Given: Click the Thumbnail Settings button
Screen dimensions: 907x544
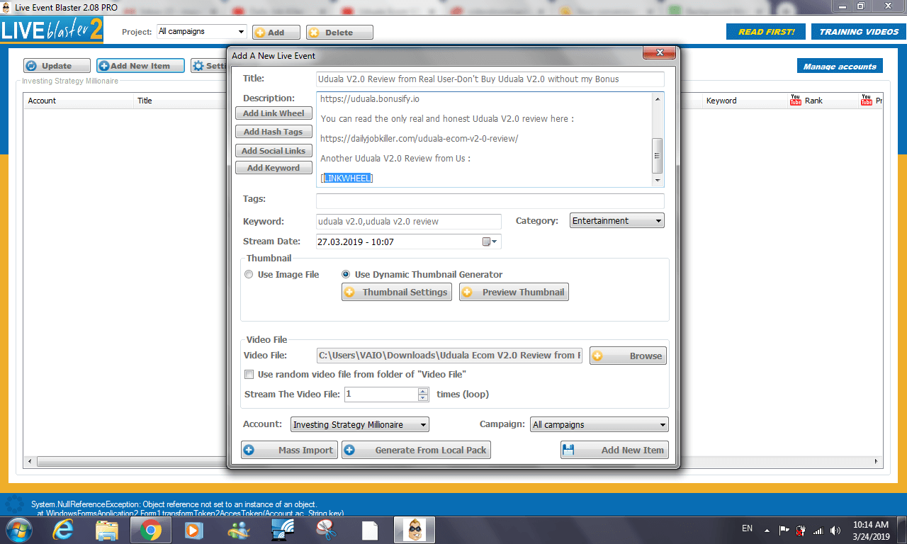Looking at the screenshot, I should coord(397,292).
